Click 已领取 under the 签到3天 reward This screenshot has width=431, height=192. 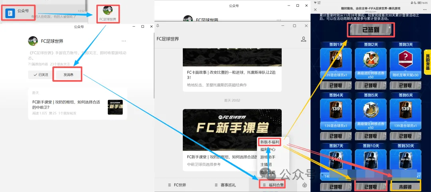(x=405, y=85)
